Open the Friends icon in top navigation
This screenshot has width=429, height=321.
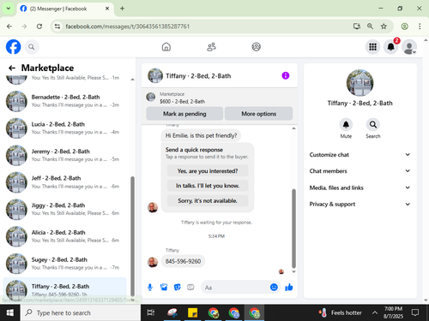point(211,47)
